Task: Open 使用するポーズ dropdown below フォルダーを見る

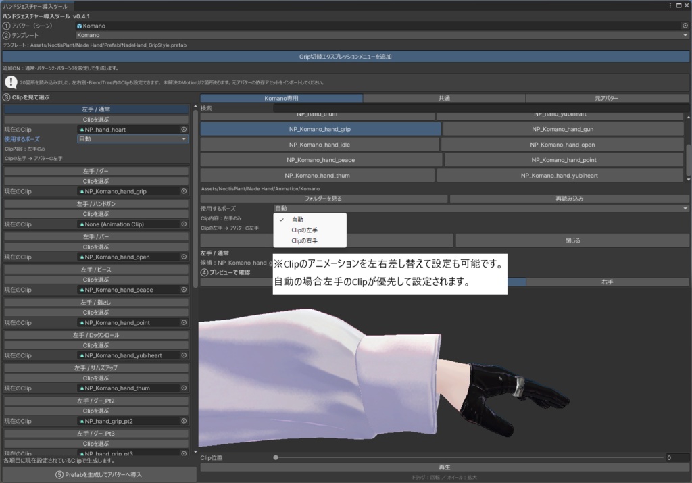Action: click(481, 208)
